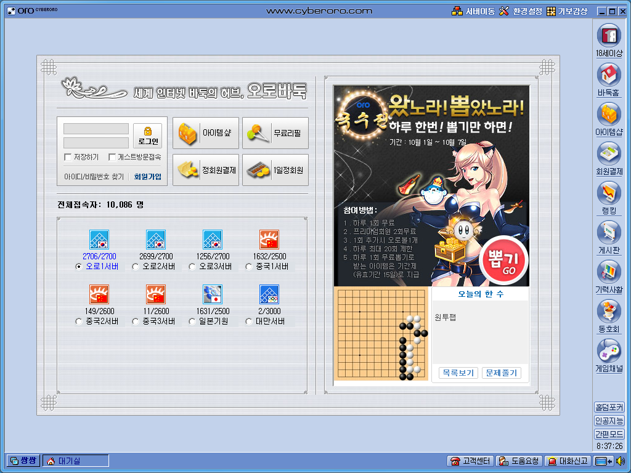631x473 pixels.
Task: Click the 오로2서버 server icon
Action: point(156,240)
